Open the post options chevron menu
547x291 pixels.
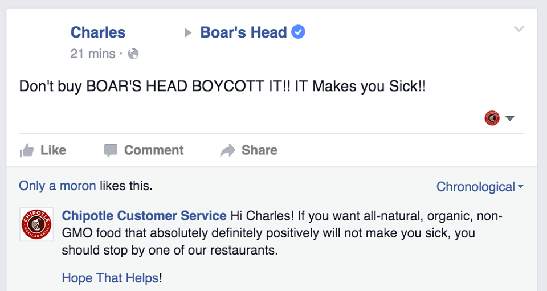tap(519, 29)
